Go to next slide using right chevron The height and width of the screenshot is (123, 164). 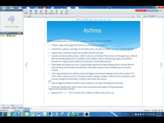(x=161, y=65)
